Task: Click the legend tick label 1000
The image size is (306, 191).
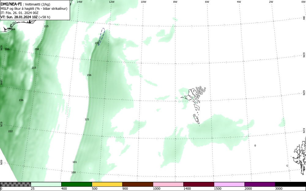Action: (157, 189)
